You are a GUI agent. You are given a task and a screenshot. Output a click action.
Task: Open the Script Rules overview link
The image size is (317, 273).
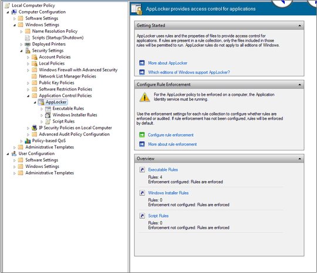coord(158,216)
